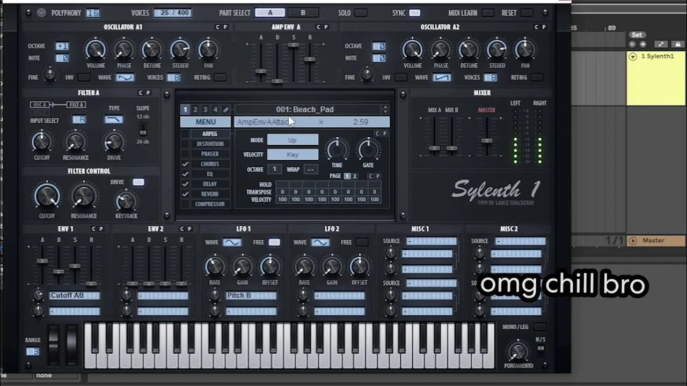The width and height of the screenshot is (687, 386).
Task: Expand the 1 Sylenth1 track in the DAW
Action: click(x=633, y=56)
